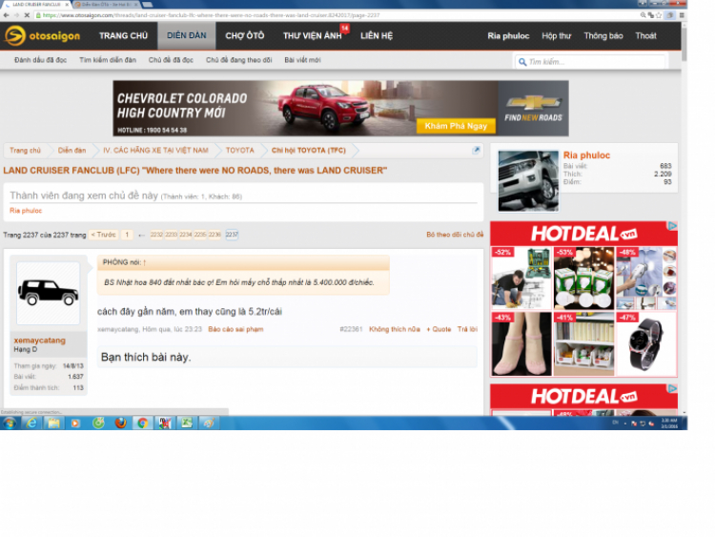
Task: Open Firefox from taskbar
Action: (120, 423)
